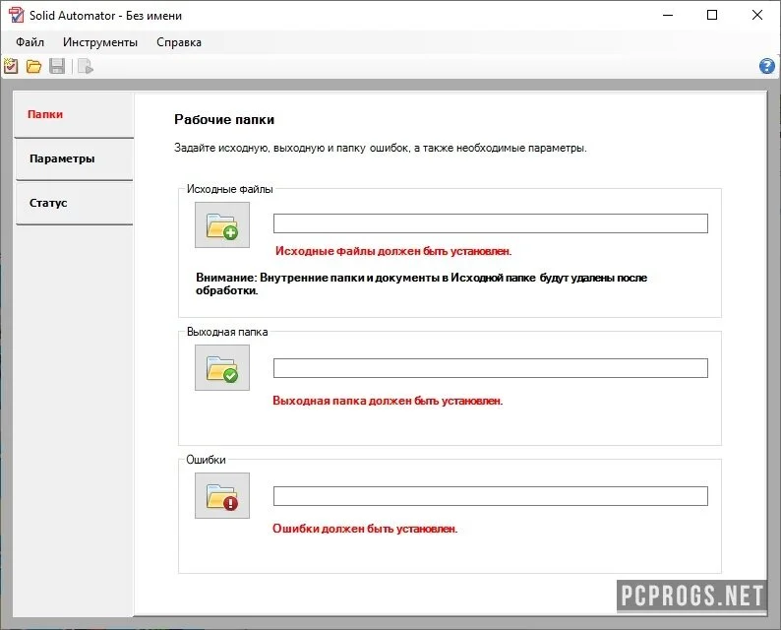Open Help via the blue question icon
The image size is (781, 630).
(766, 66)
